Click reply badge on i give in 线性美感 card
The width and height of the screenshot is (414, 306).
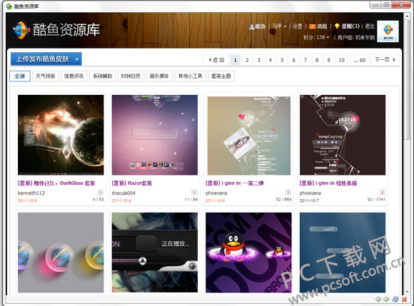(382, 193)
